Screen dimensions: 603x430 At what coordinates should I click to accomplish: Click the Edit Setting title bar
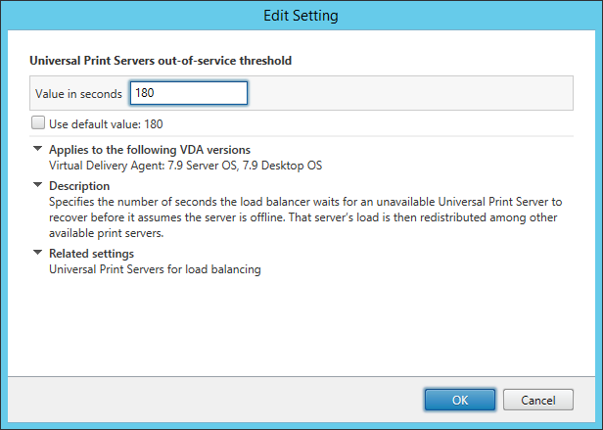(301, 16)
